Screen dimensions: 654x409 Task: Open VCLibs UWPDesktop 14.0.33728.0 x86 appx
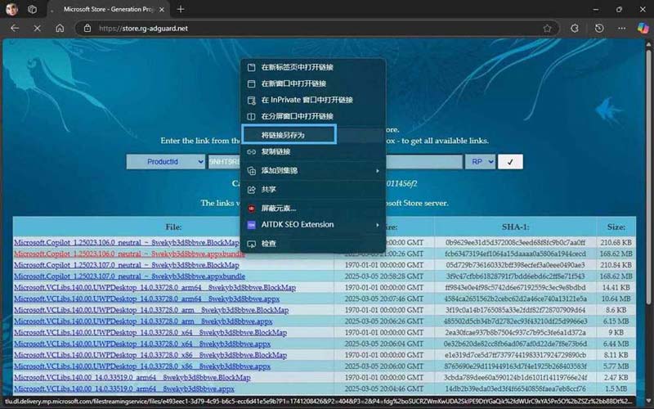142,366
